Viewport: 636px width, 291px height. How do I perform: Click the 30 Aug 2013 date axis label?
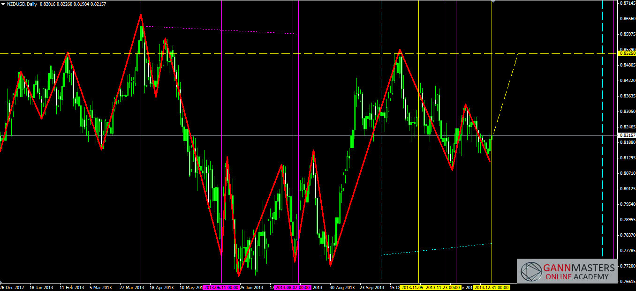pyautogui.click(x=341, y=287)
